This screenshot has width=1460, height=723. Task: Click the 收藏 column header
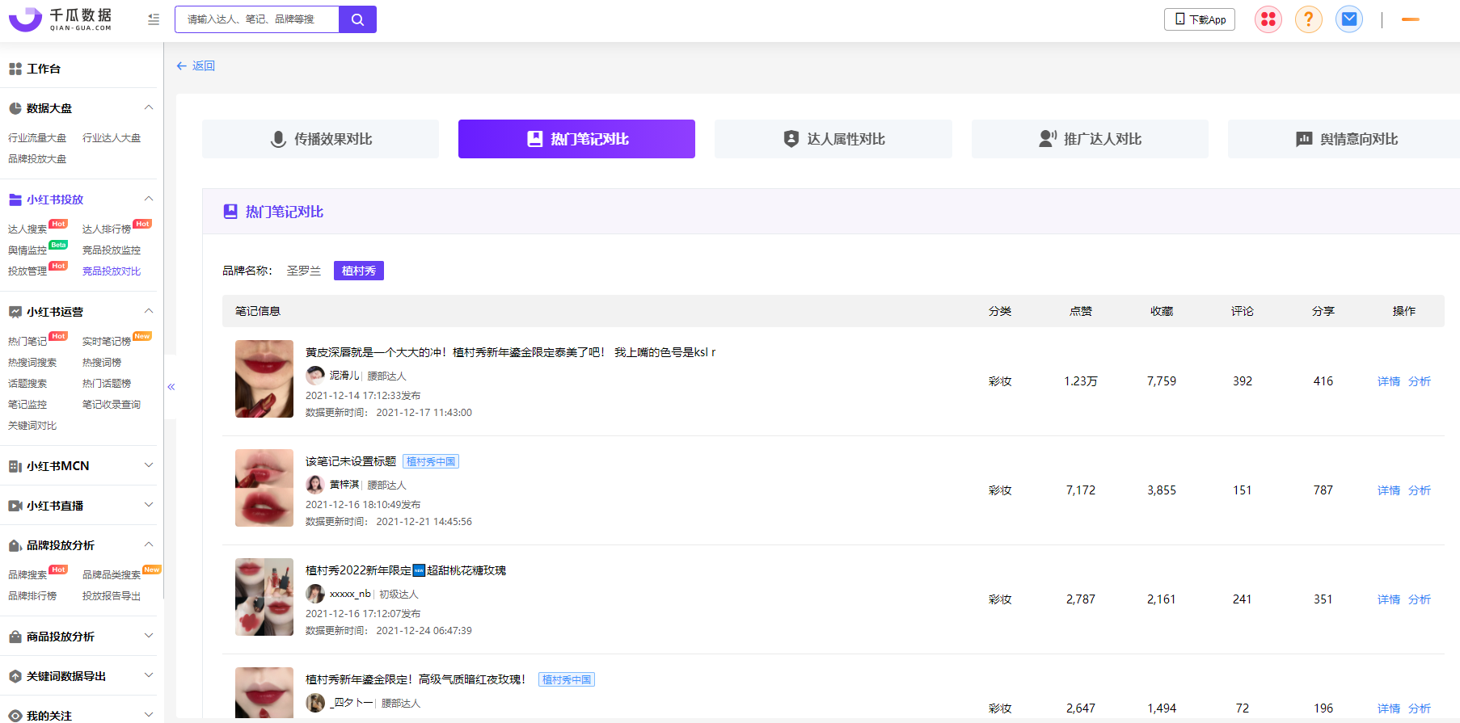click(x=1162, y=311)
